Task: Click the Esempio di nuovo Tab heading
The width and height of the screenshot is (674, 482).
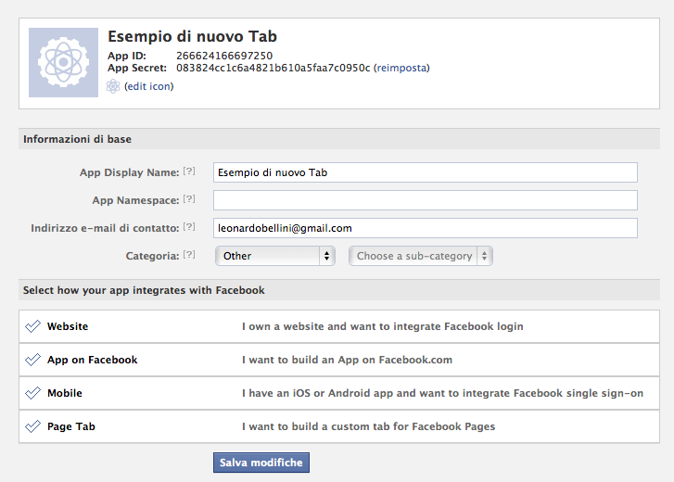Action: (192, 36)
